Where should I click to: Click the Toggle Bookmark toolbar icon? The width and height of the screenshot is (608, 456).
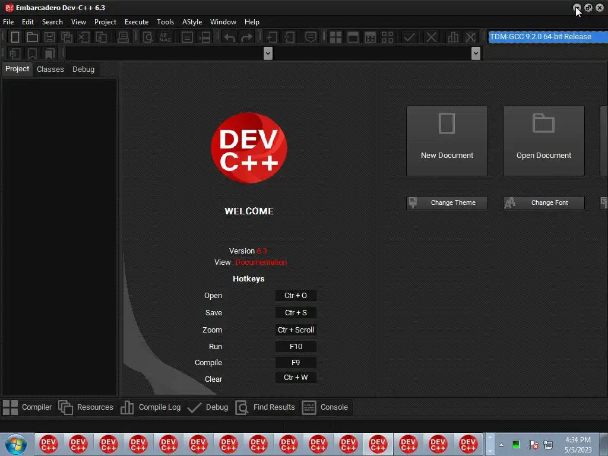32,53
